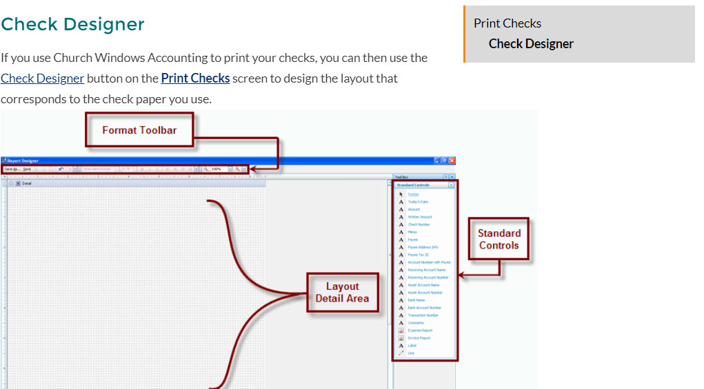Choose the Check Number control

click(x=419, y=225)
